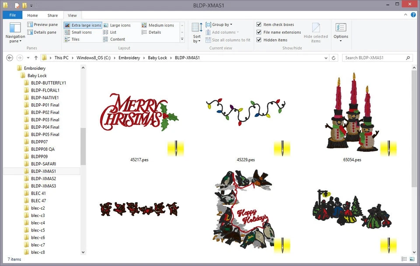This screenshot has width=420, height=266.
Task: Open the Sort by dropdown
Action: 196,32
